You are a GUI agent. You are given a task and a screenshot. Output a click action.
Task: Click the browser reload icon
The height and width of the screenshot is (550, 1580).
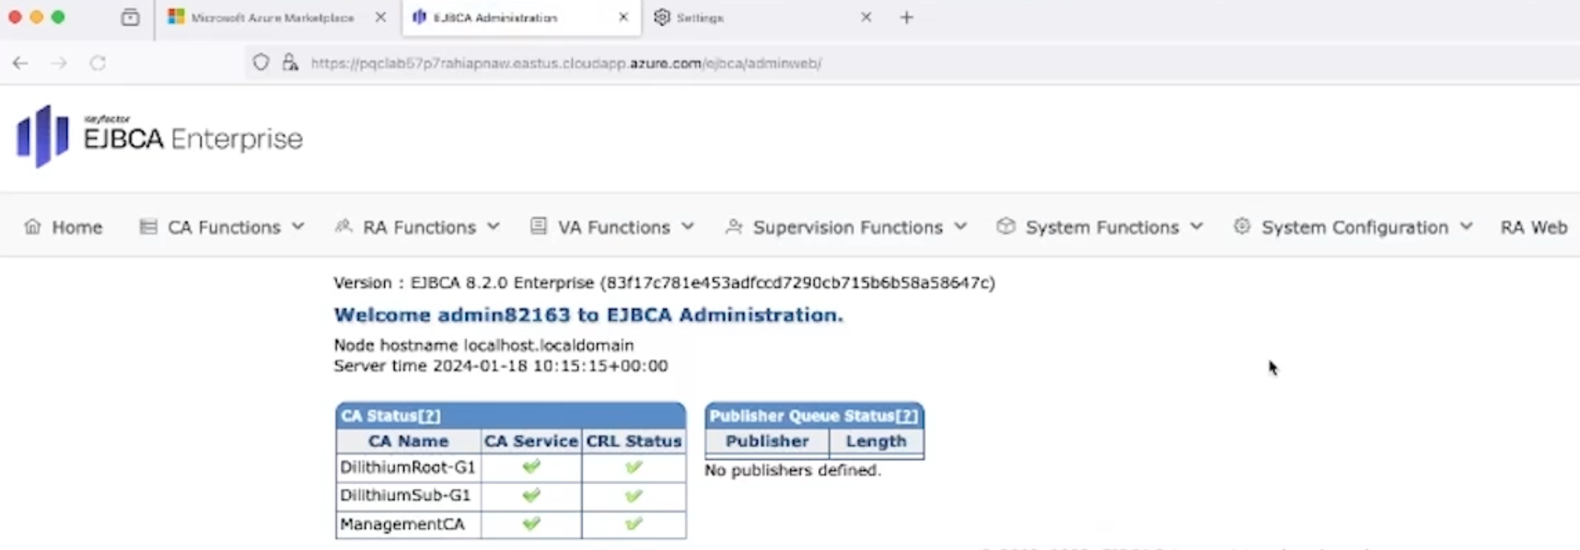tap(98, 63)
